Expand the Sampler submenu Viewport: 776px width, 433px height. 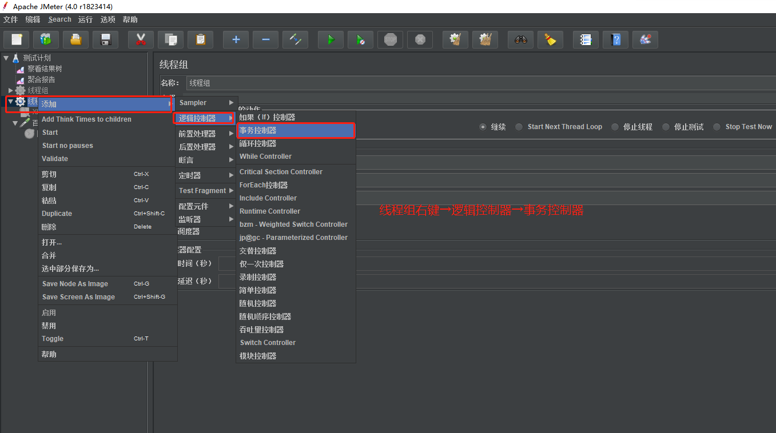pos(206,103)
